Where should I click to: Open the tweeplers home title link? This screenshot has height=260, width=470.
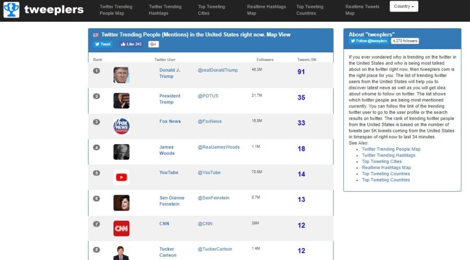[x=54, y=9]
